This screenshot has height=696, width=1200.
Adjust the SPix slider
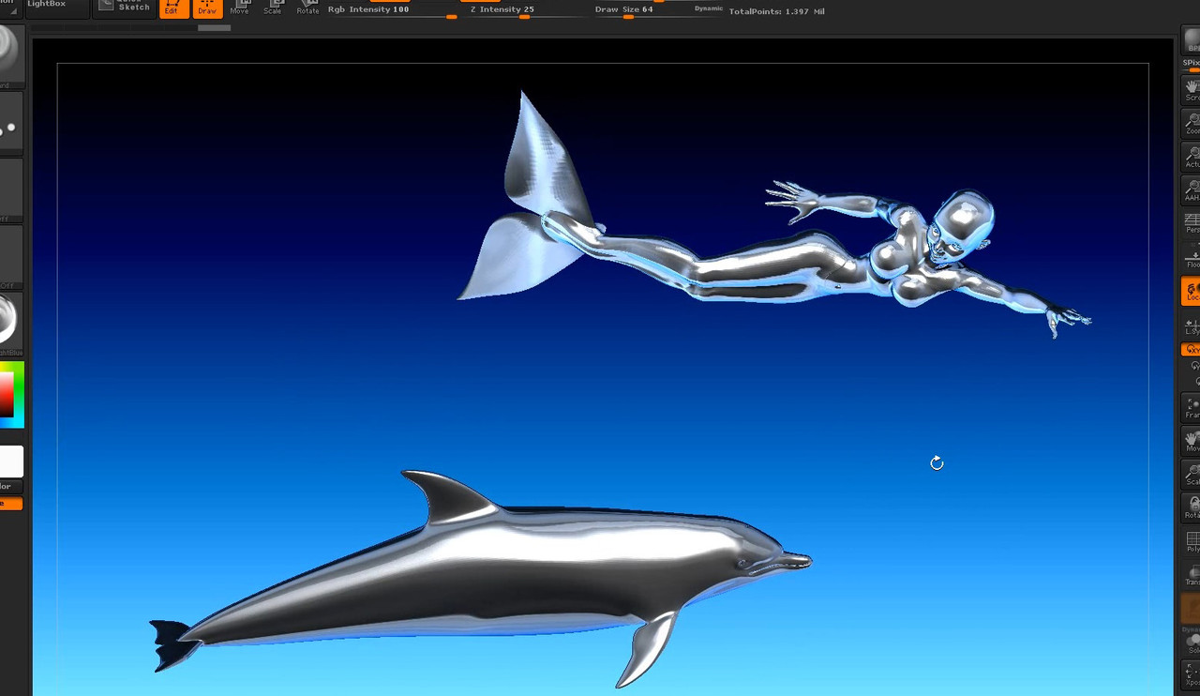1191,65
